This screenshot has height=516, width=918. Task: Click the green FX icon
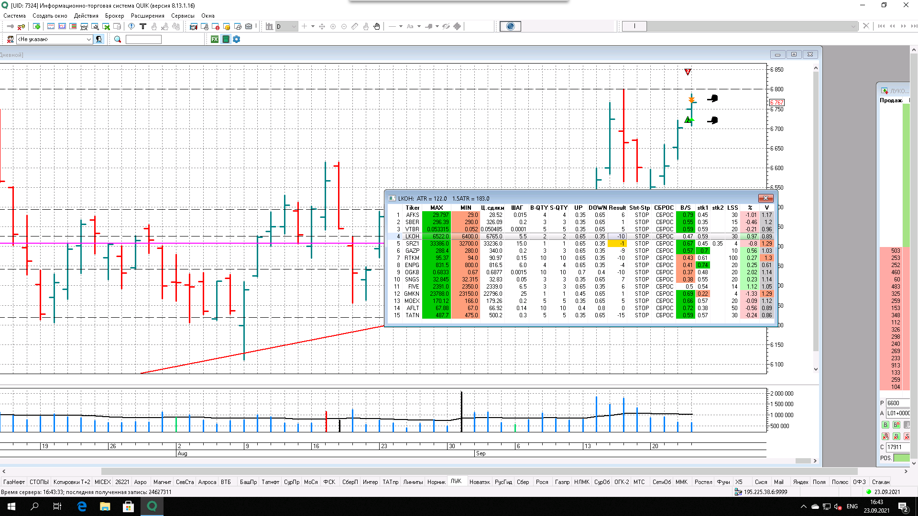215,39
